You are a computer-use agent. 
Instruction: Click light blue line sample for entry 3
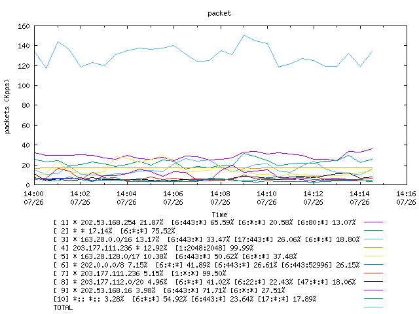tap(373, 239)
